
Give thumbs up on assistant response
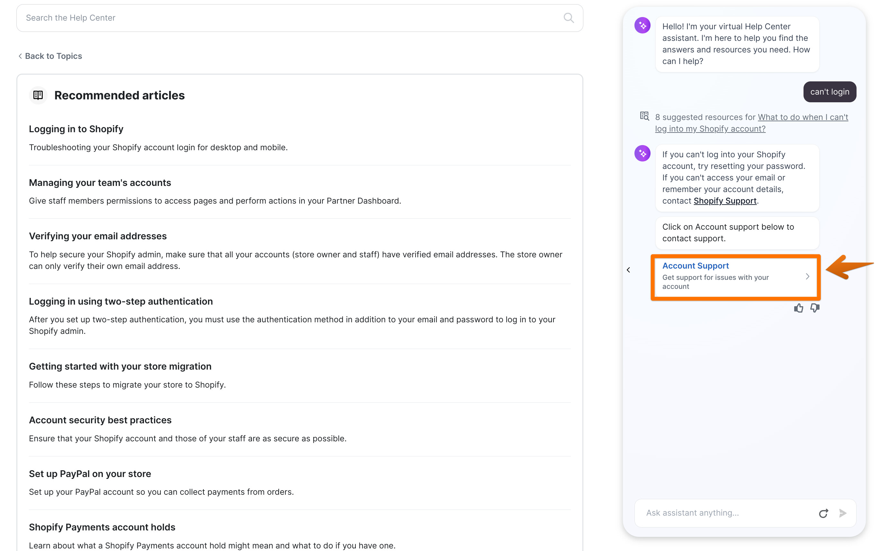798,308
